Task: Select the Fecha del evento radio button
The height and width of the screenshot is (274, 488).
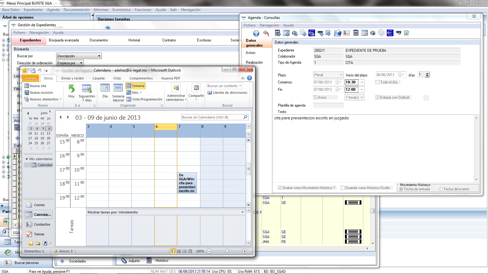Action: [x=441, y=189]
